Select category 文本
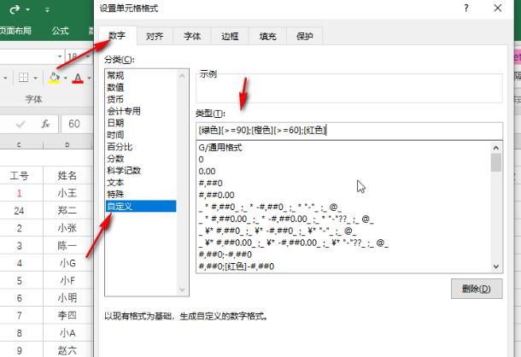Screen dimensions: 521x357 point(141,183)
